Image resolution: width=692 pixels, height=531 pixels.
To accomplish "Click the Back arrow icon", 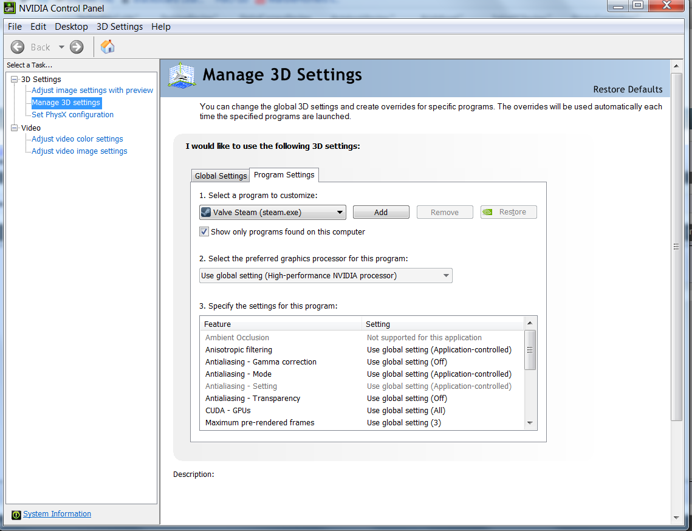I will click(18, 47).
